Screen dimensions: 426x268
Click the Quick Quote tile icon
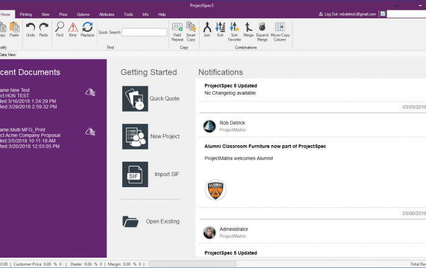(x=135, y=98)
